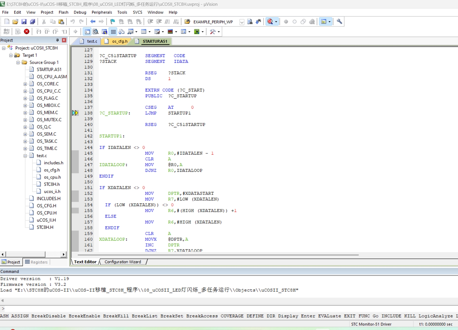458x330 pixels.
Task: Open Configuration with the wrench icon
Action: tap(339, 22)
